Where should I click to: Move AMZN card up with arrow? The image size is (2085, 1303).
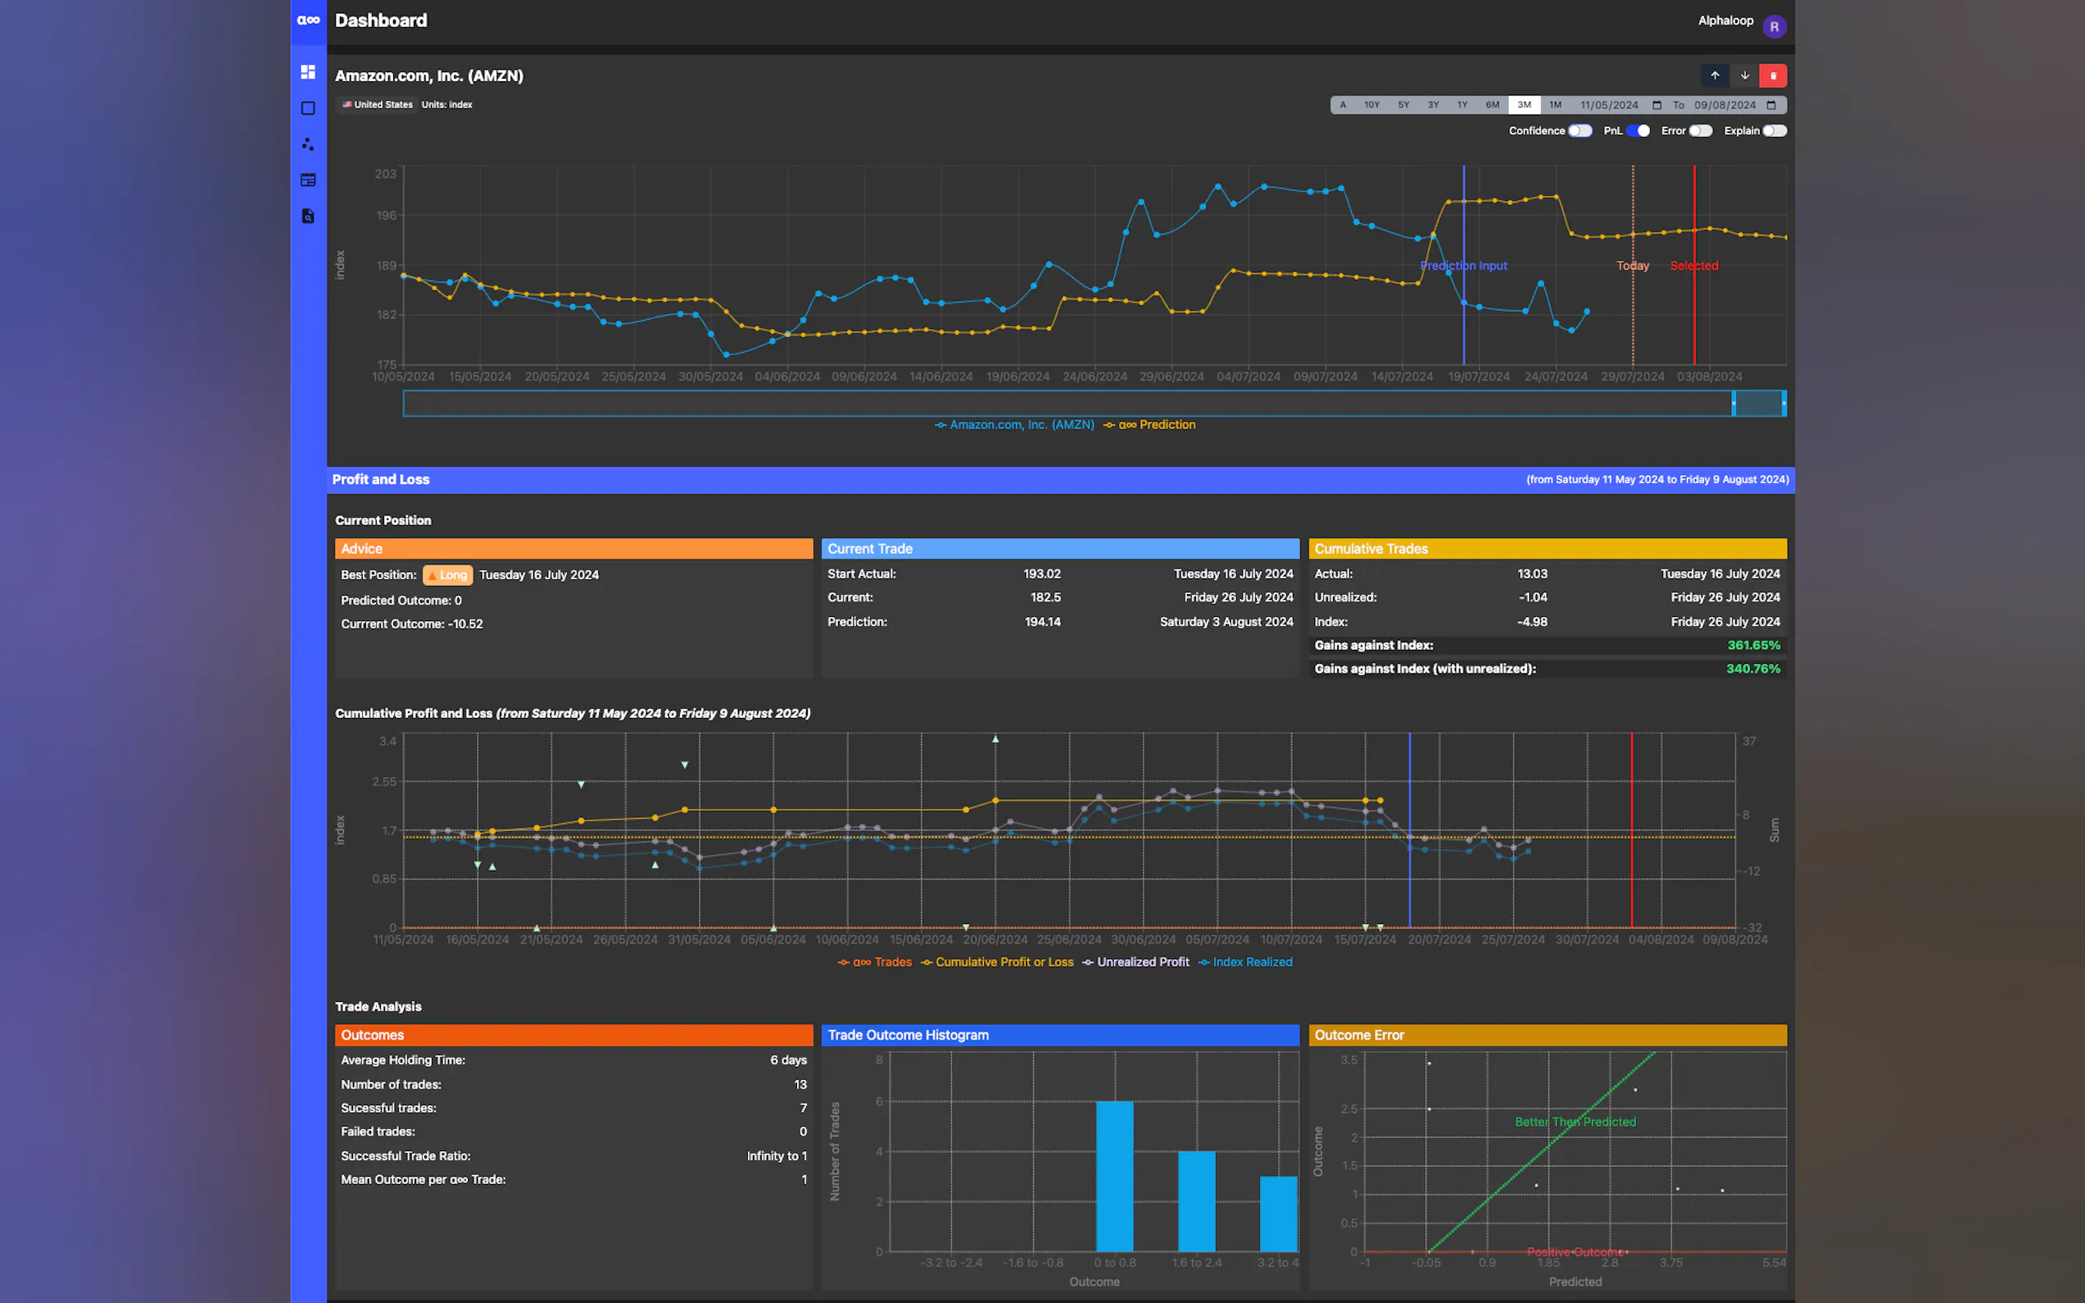pyautogui.click(x=1714, y=75)
